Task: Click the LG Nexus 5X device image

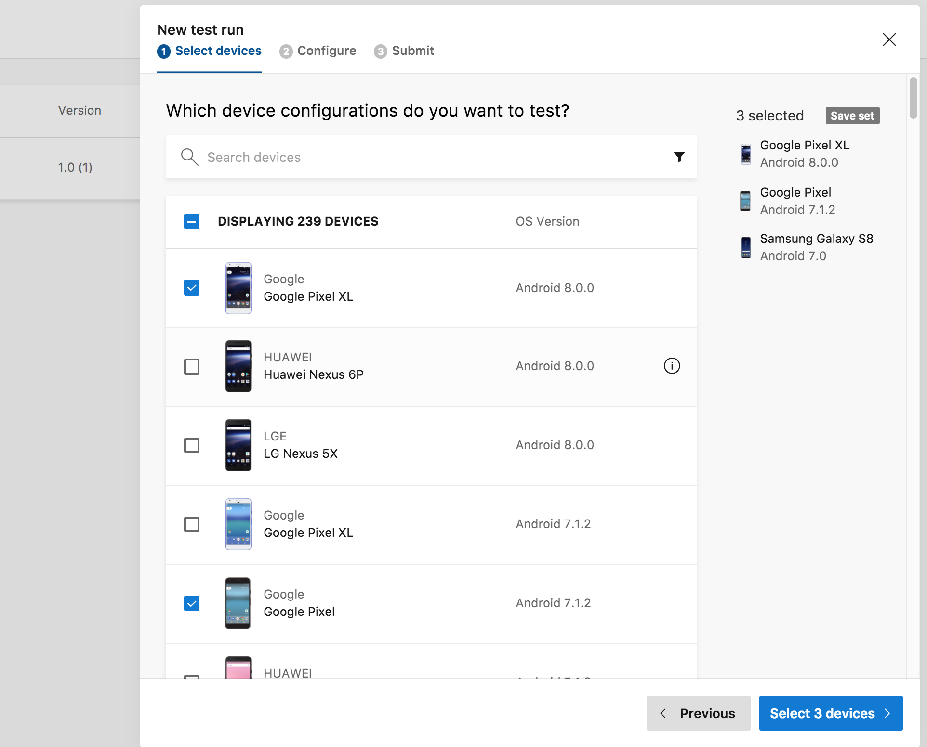Action: pyautogui.click(x=238, y=445)
